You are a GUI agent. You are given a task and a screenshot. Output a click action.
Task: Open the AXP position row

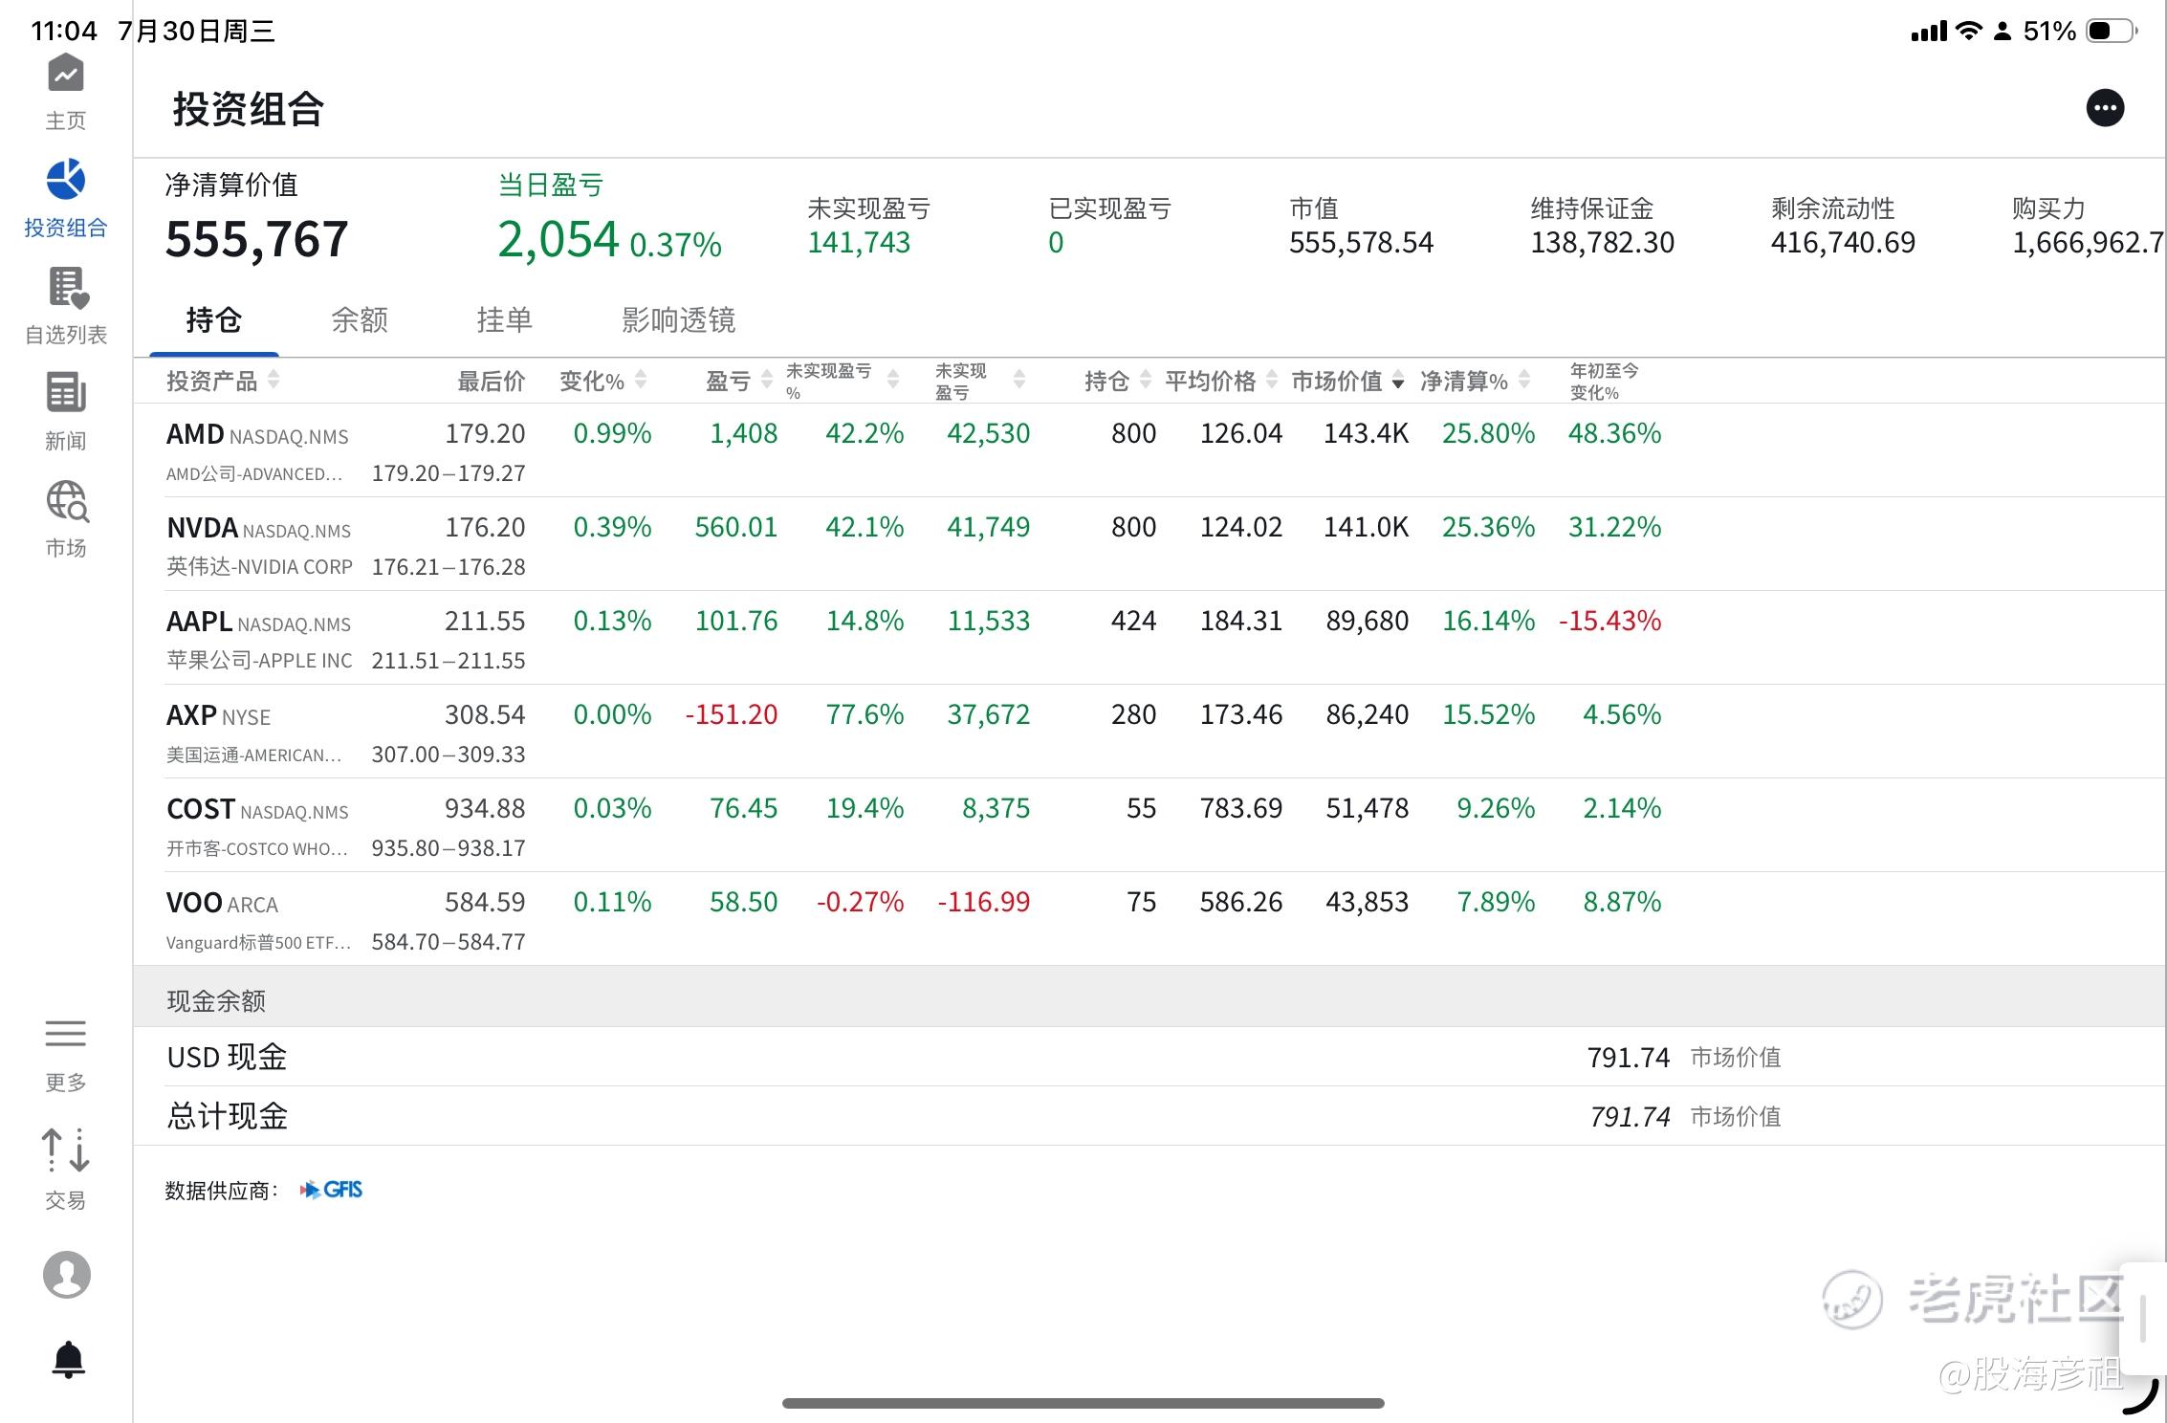[x=1149, y=731]
